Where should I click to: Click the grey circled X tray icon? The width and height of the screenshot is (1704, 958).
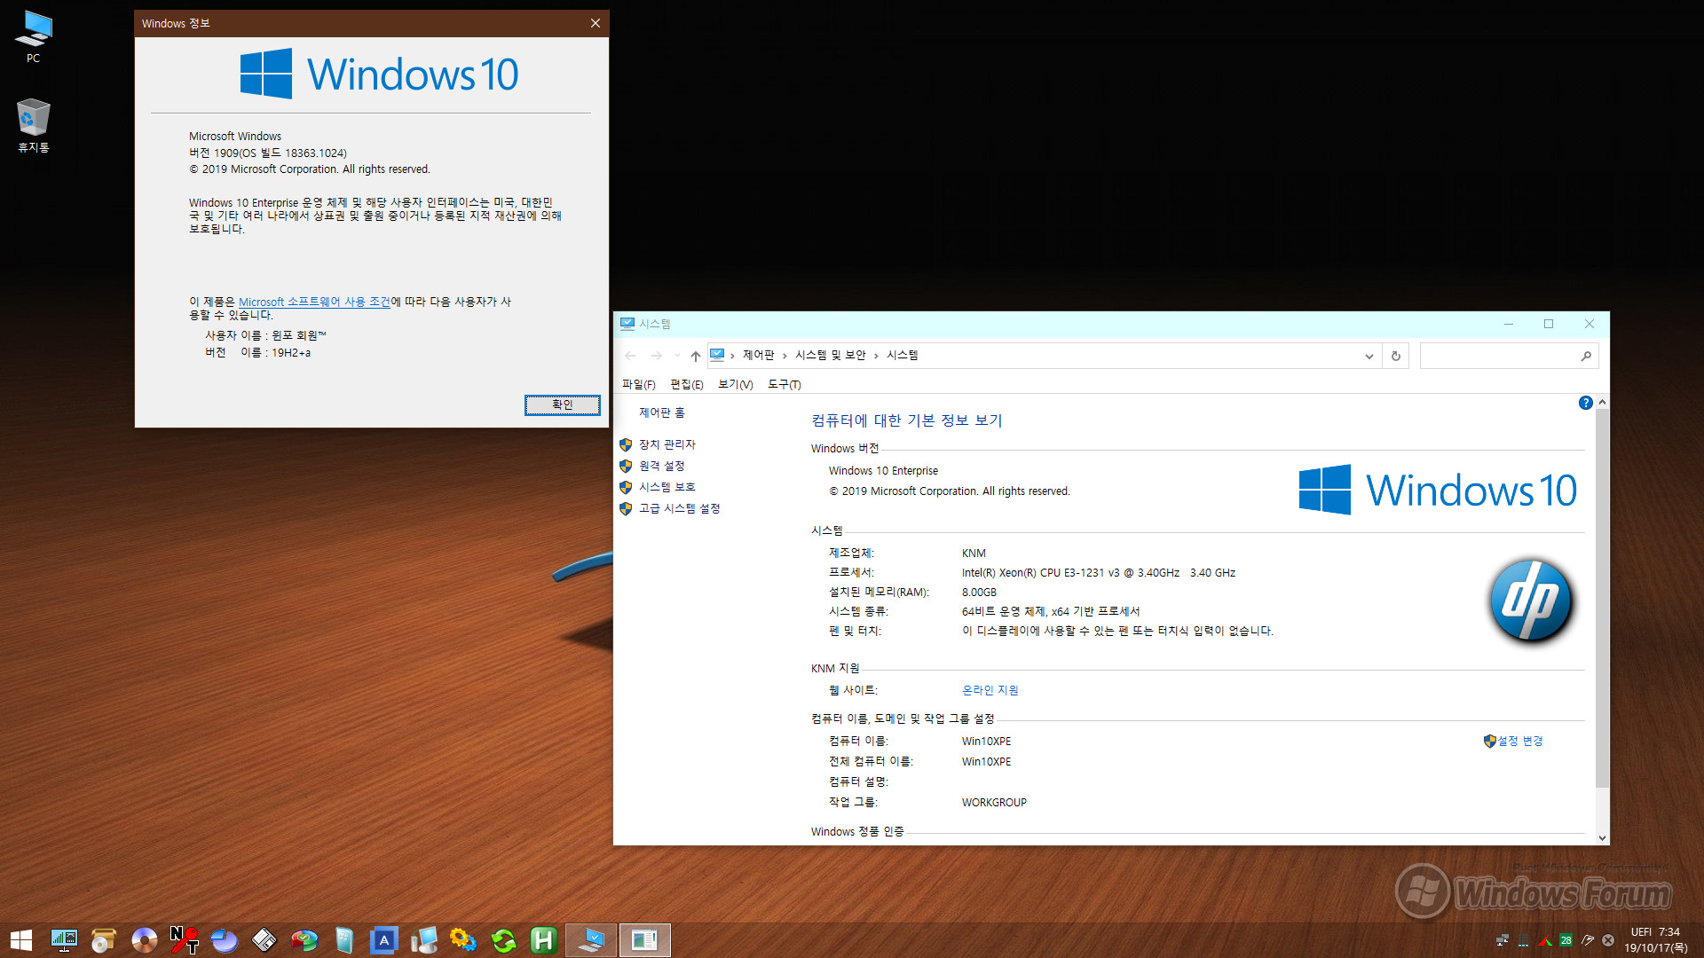1608,940
